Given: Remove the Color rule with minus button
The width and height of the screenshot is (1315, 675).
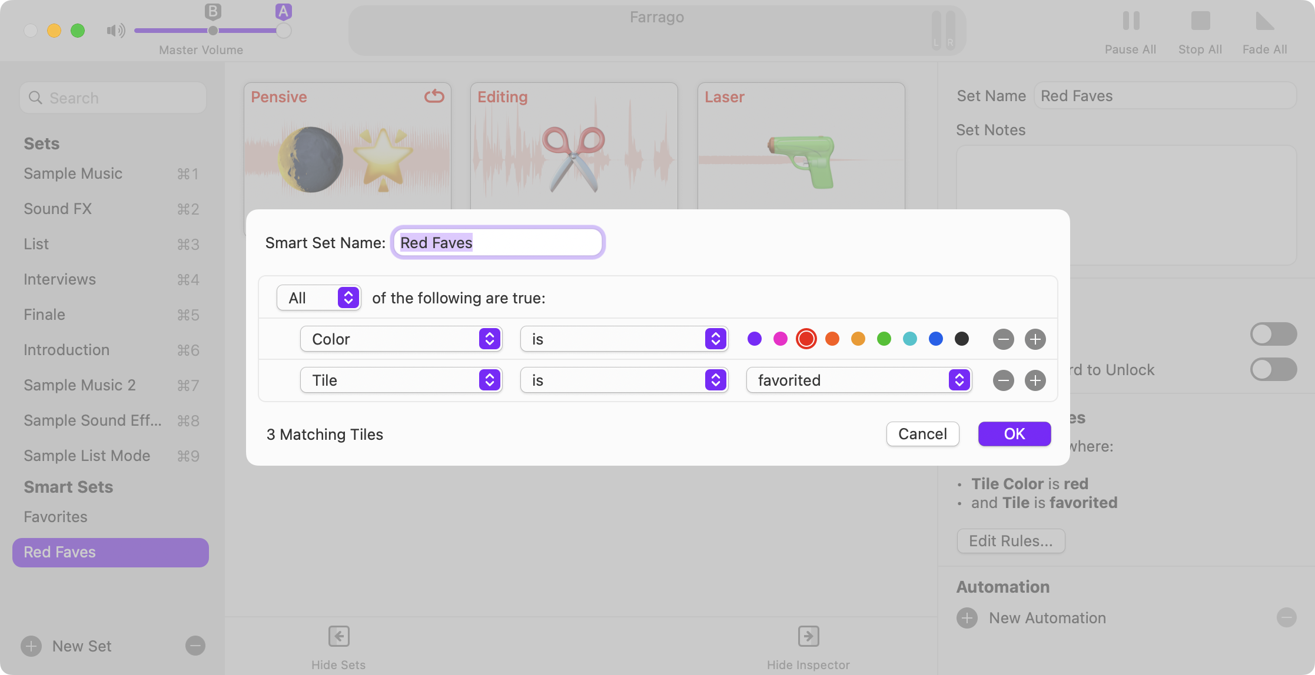Looking at the screenshot, I should 1004,339.
